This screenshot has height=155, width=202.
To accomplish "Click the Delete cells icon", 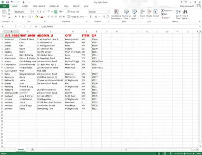I will coord(149,12).
